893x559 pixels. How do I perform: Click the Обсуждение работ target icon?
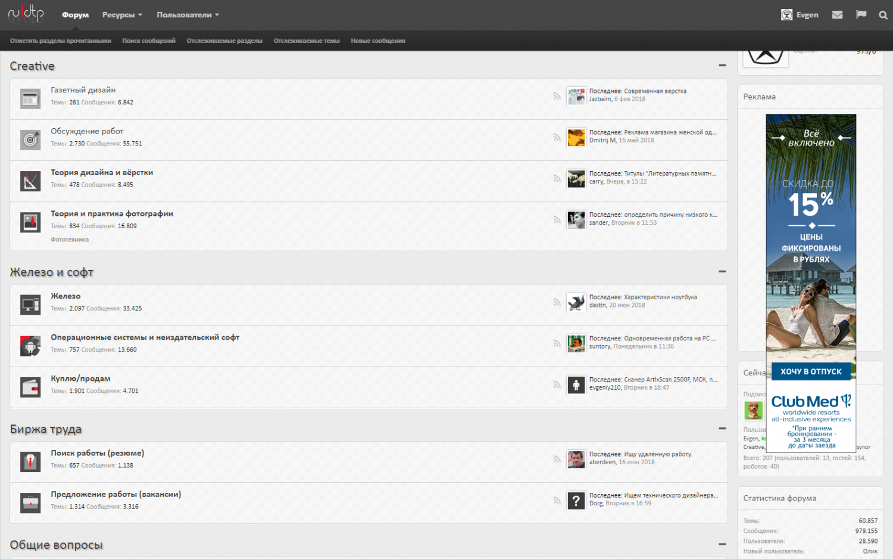tap(30, 139)
